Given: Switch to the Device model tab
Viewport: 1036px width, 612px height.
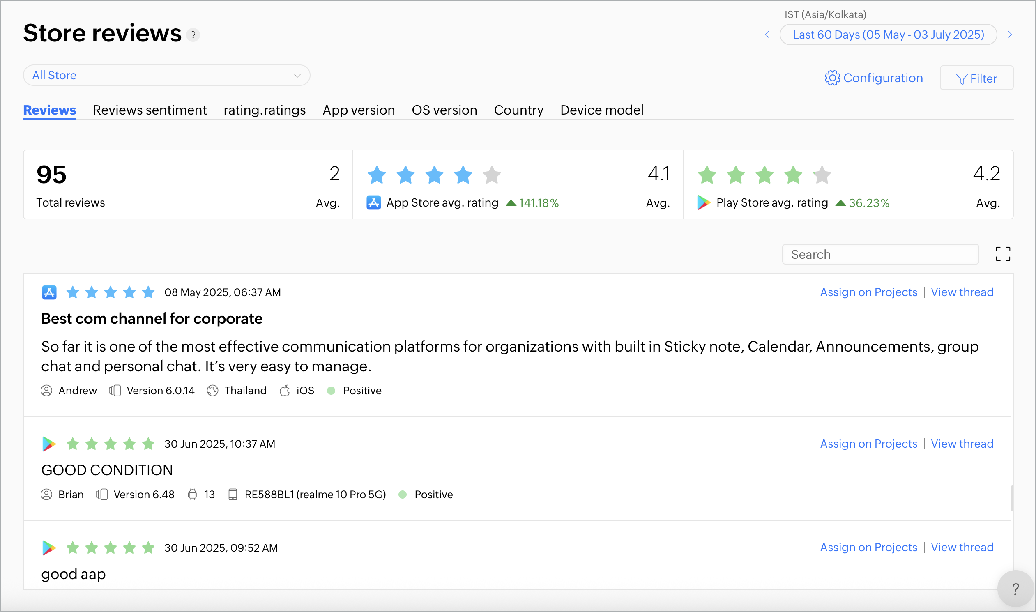Looking at the screenshot, I should [602, 110].
